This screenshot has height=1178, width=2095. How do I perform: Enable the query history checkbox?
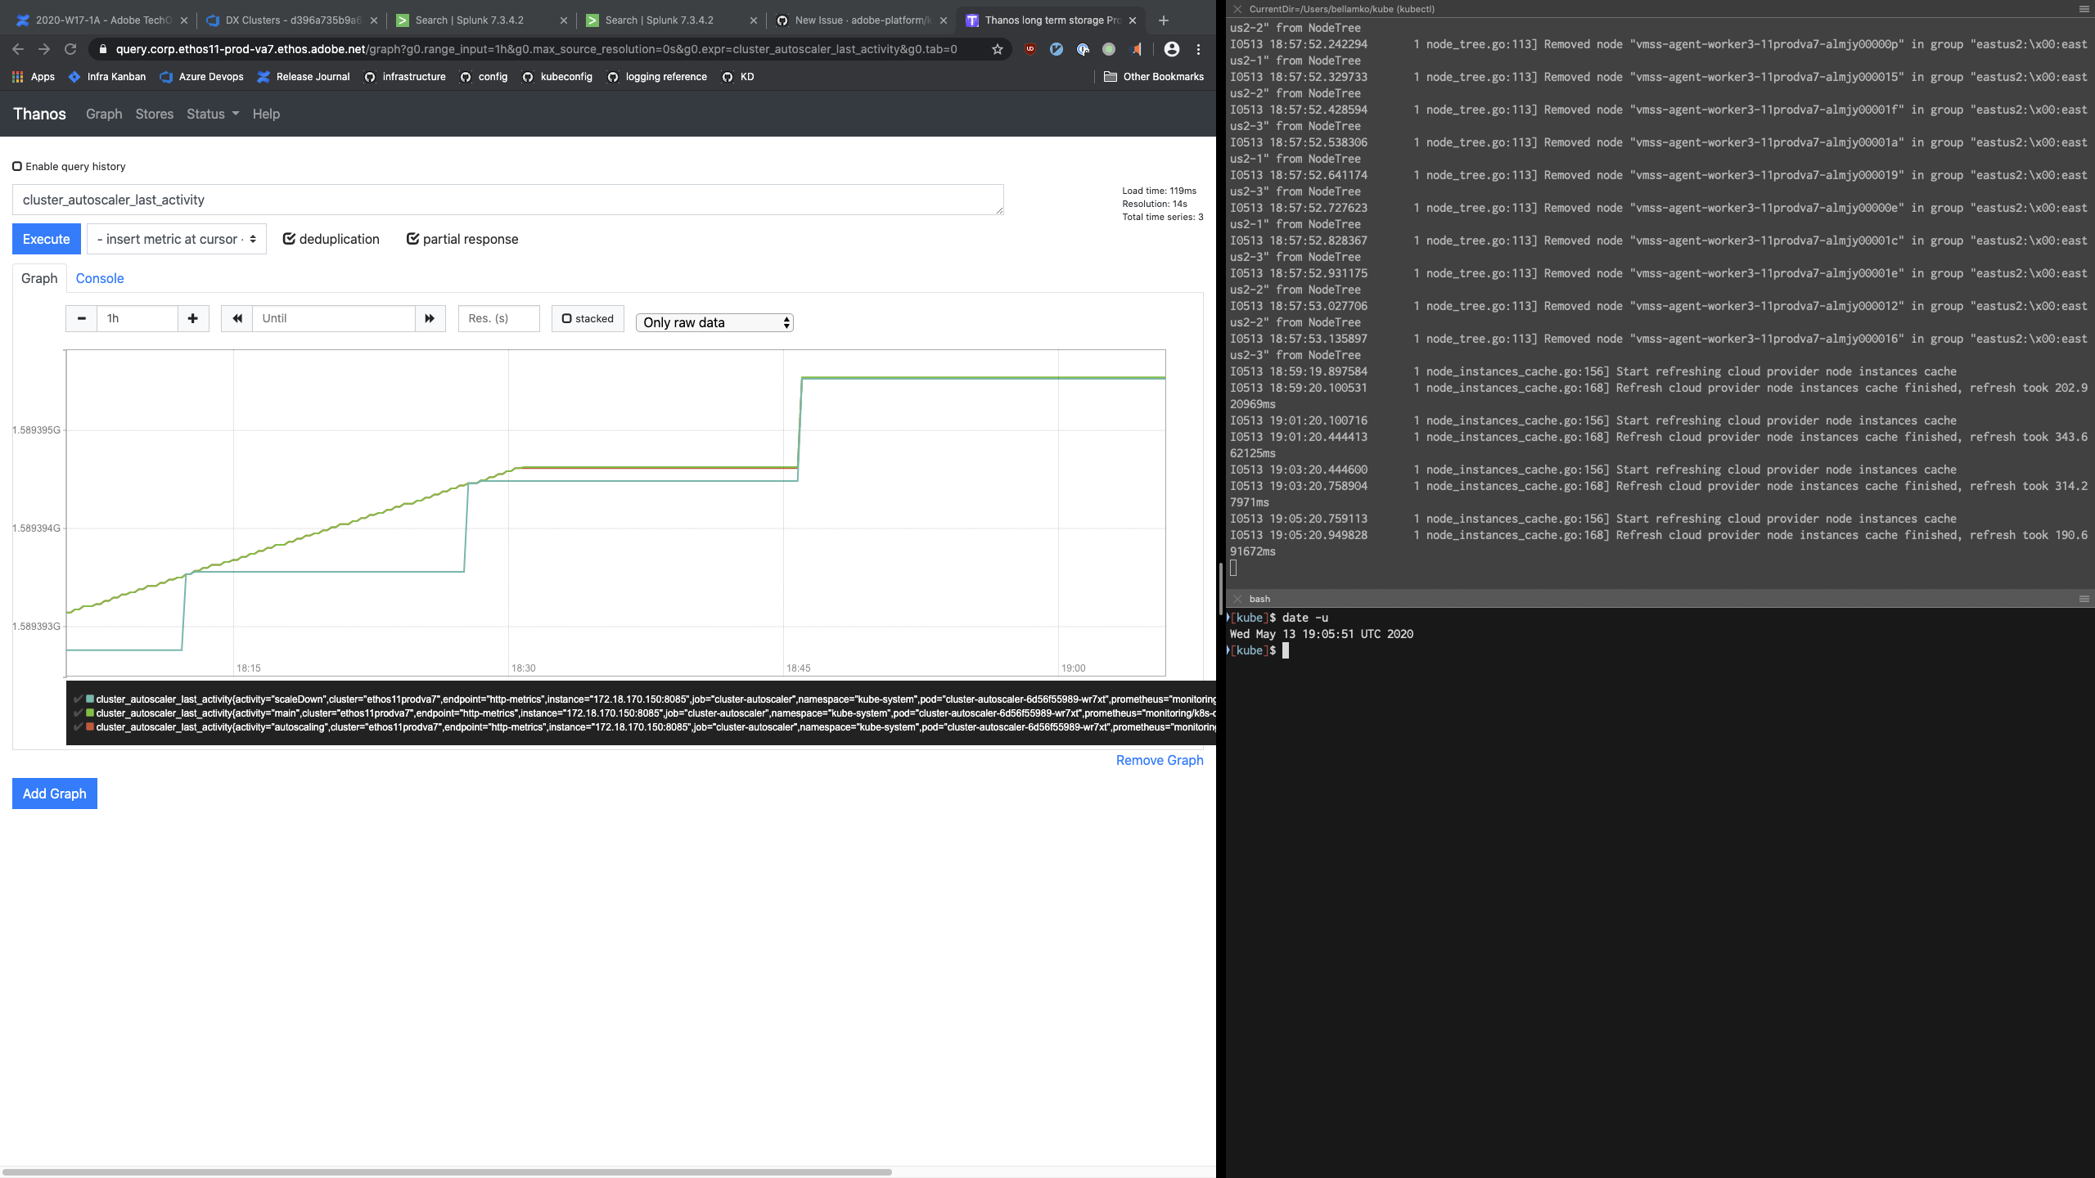pyautogui.click(x=17, y=166)
